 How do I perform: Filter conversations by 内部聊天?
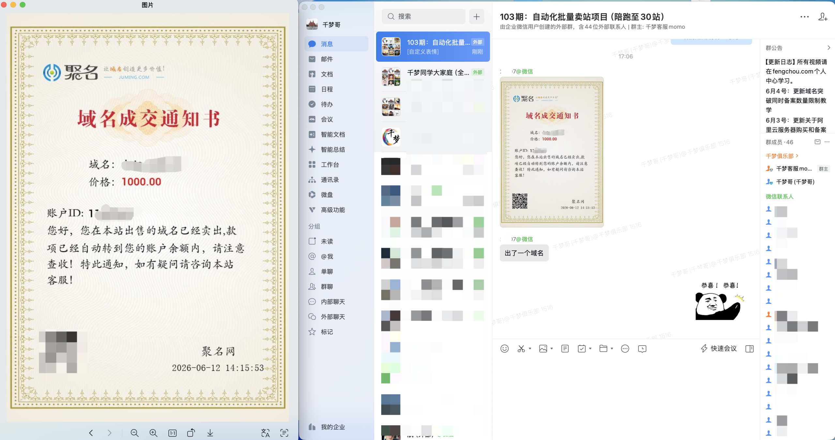pos(336,302)
